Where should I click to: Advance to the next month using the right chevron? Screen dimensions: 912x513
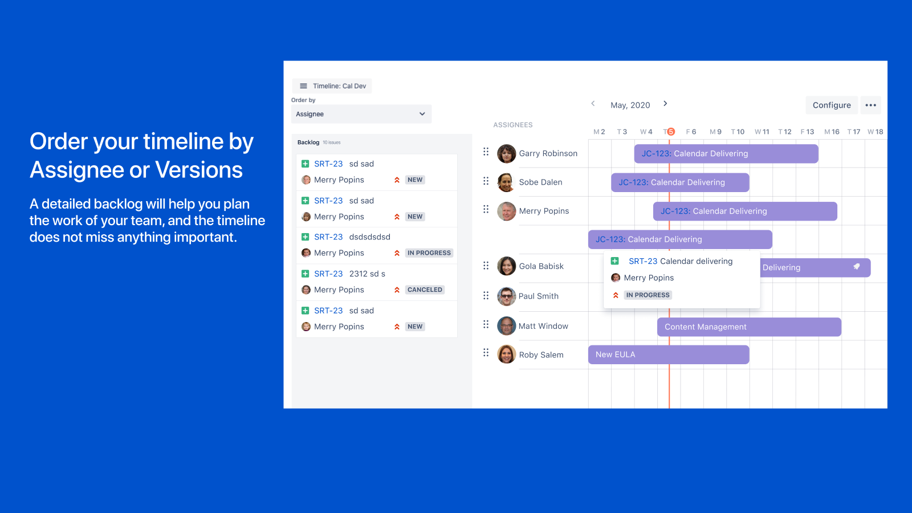(x=665, y=104)
